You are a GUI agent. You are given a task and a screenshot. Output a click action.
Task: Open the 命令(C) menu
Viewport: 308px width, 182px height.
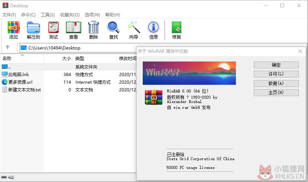[28, 15]
